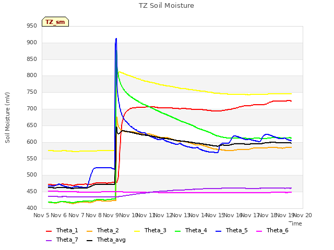Image resolution: width=334 pixels, height=250 pixels.
Task: Click the 450 y-axis tick label
Action: (x=32, y=192)
